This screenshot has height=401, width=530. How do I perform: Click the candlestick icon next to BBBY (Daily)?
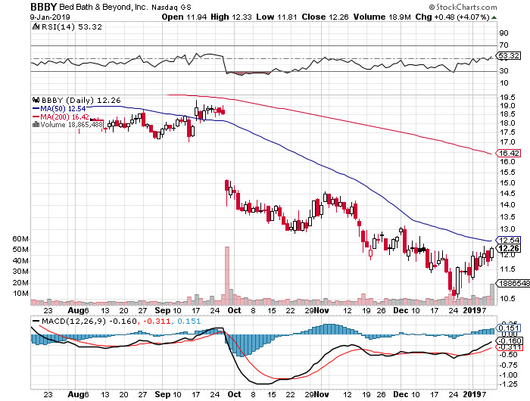(36, 100)
